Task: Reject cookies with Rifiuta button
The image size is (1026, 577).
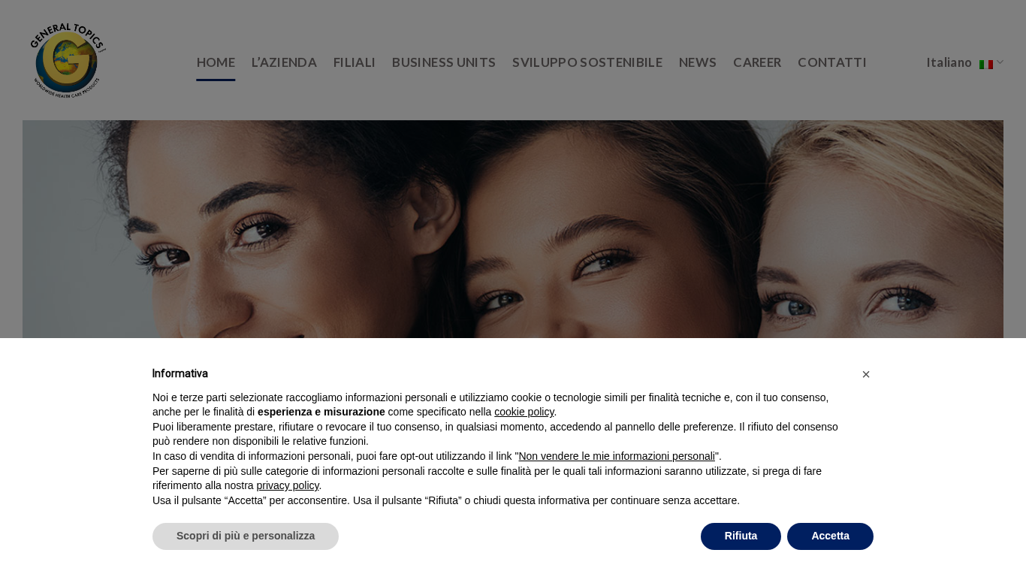Action: click(741, 536)
